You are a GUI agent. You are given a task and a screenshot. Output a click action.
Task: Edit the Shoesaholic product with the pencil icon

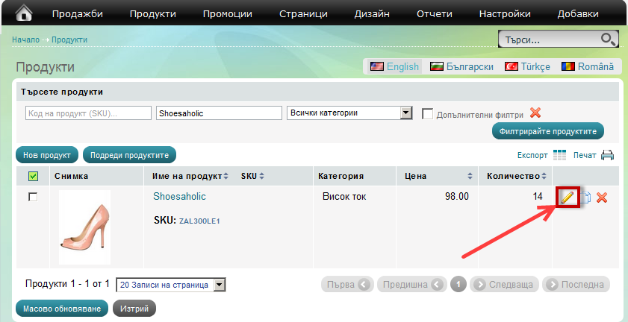567,197
